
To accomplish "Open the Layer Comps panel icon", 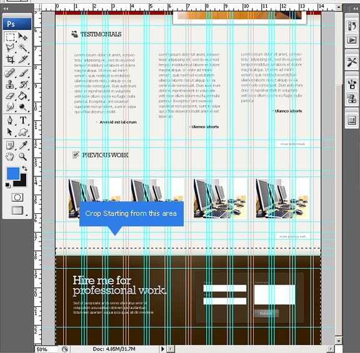I will tap(352, 120).
